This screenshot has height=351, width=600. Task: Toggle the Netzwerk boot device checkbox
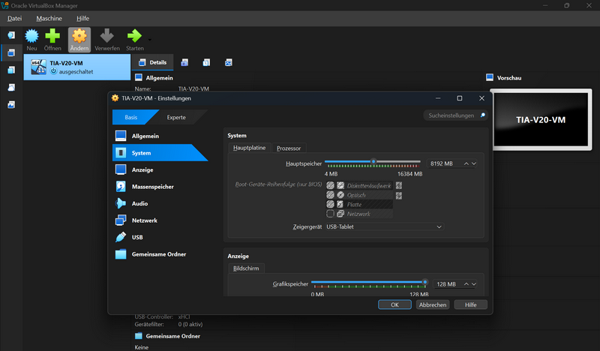point(331,214)
